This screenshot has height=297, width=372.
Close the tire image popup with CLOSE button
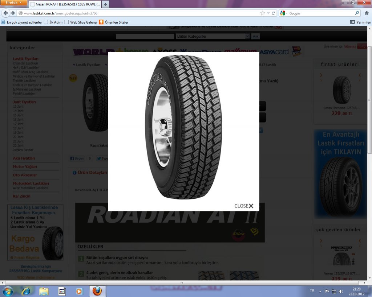point(243,206)
